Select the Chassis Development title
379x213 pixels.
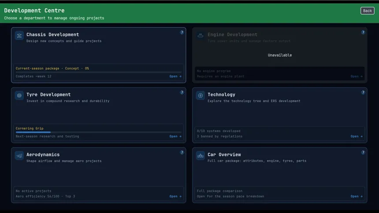coord(53,34)
